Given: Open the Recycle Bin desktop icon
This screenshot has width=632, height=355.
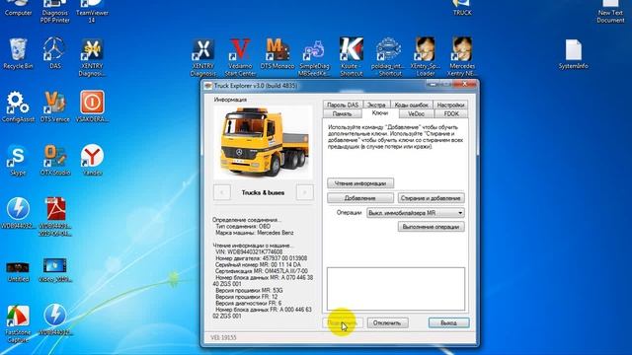Looking at the screenshot, I should click(18, 54).
